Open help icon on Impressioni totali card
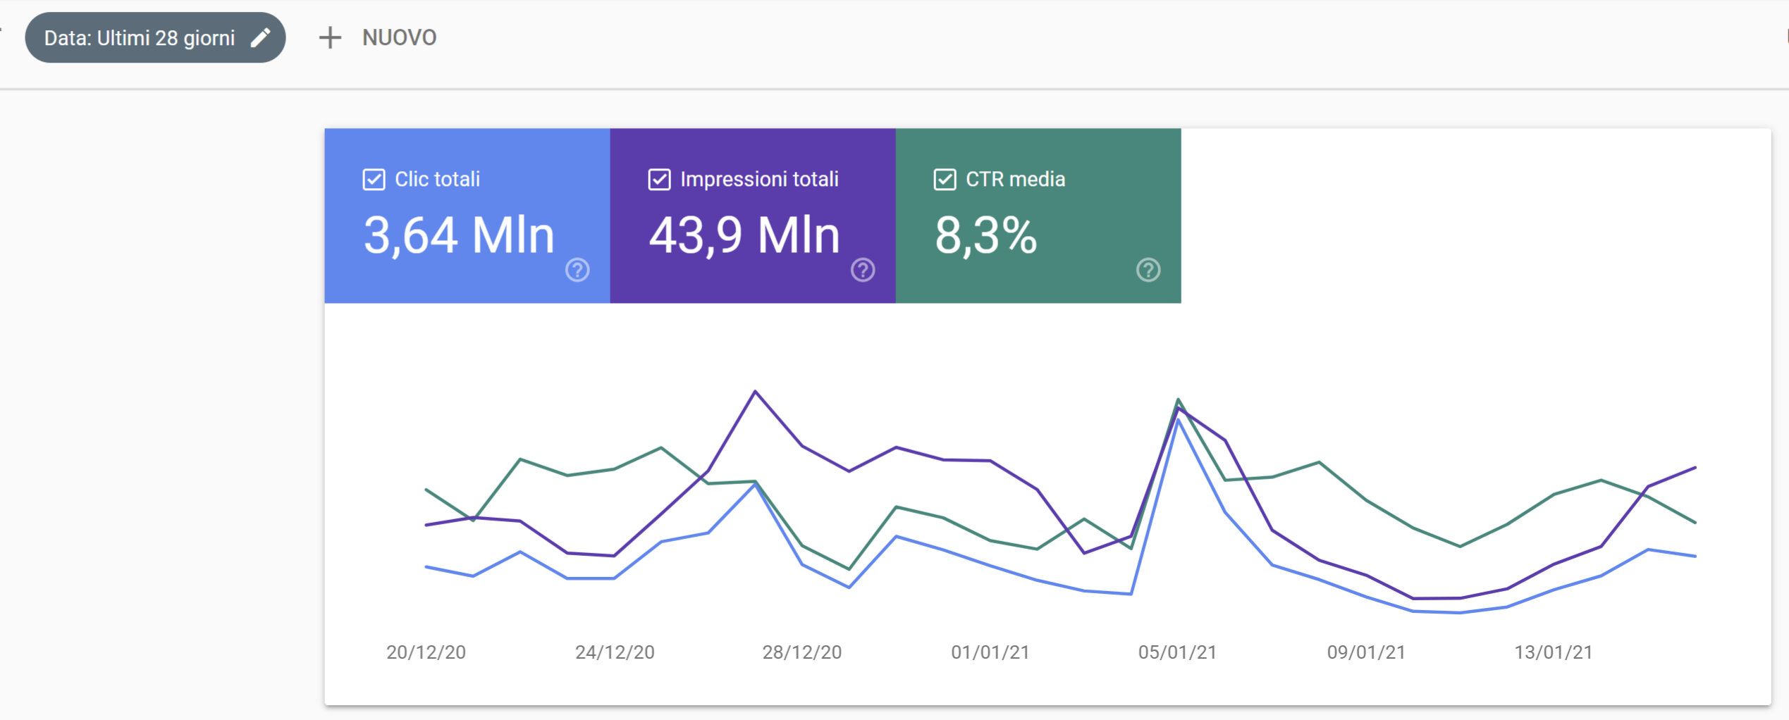The height and width of the screenshot is (720, 1789). tap(863, 270)
